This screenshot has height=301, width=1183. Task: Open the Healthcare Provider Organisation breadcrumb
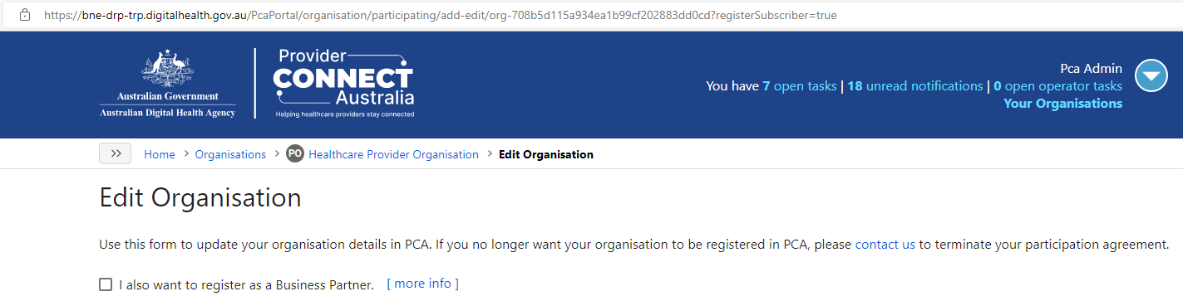(393, 154)
